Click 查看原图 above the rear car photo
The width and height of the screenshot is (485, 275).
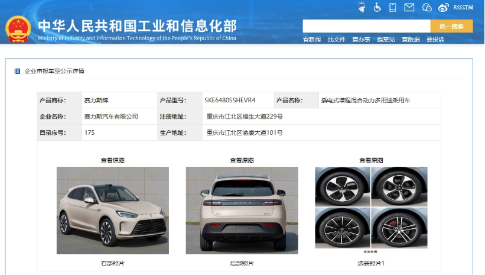(x=242, y=160)
